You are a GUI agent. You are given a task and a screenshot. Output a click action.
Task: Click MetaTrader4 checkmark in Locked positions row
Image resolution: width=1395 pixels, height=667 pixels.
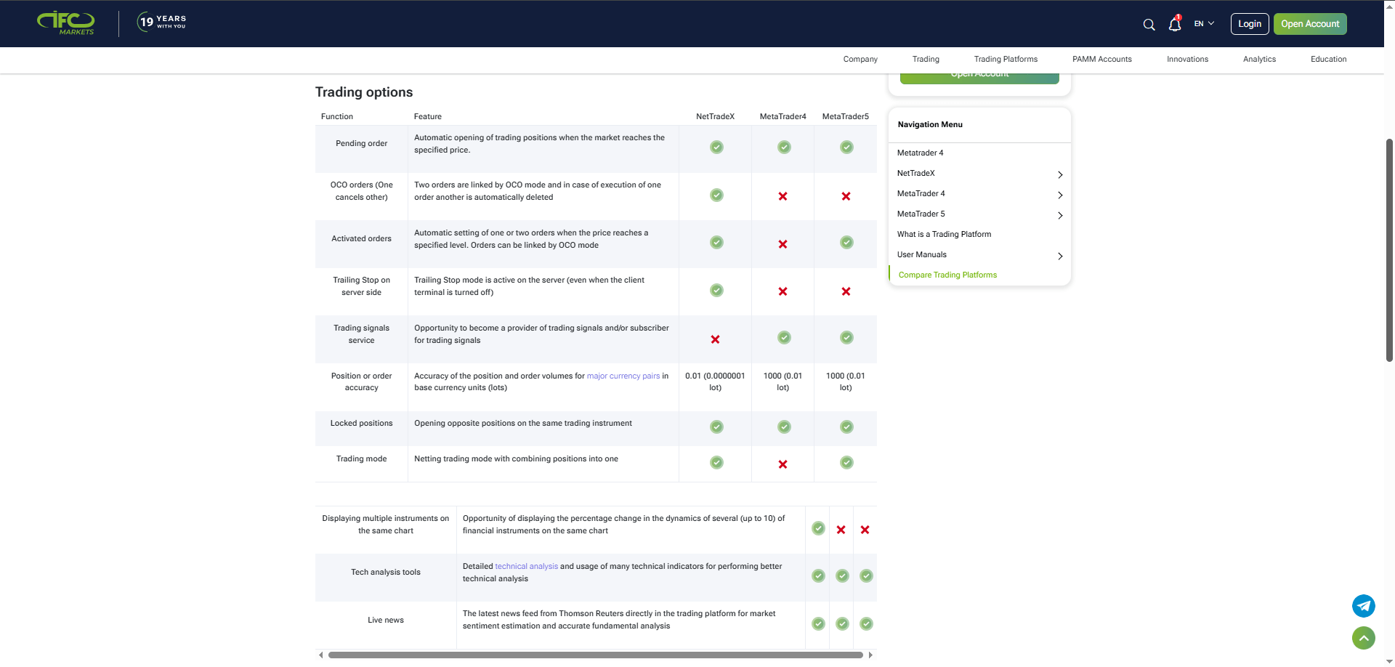coord(784,427)
